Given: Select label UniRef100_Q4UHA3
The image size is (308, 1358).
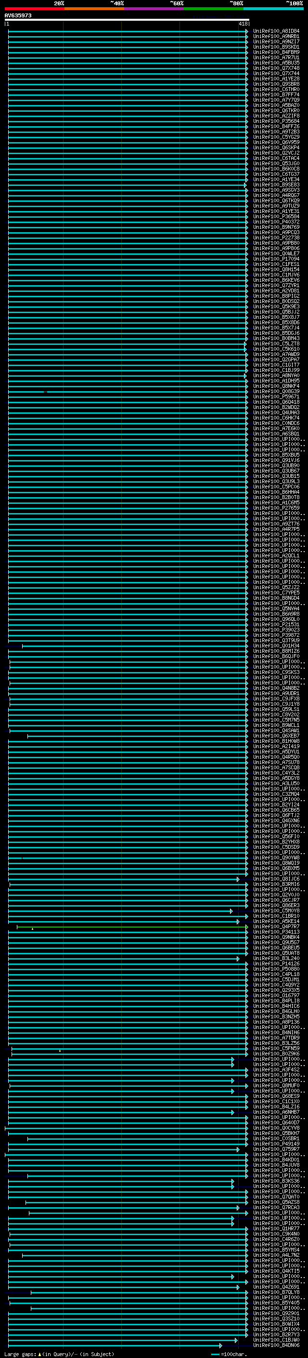Looking at the screenshot, I should tap(276, 413).
